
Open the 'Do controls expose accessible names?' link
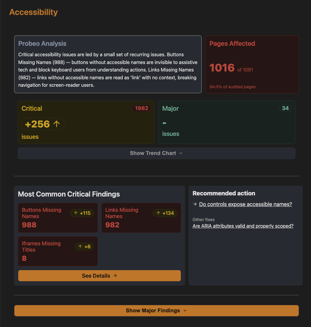(x=245, y=204)
